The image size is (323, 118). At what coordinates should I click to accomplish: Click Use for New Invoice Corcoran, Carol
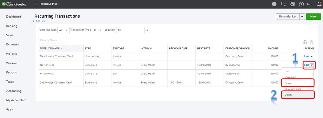tap(306, 56)
